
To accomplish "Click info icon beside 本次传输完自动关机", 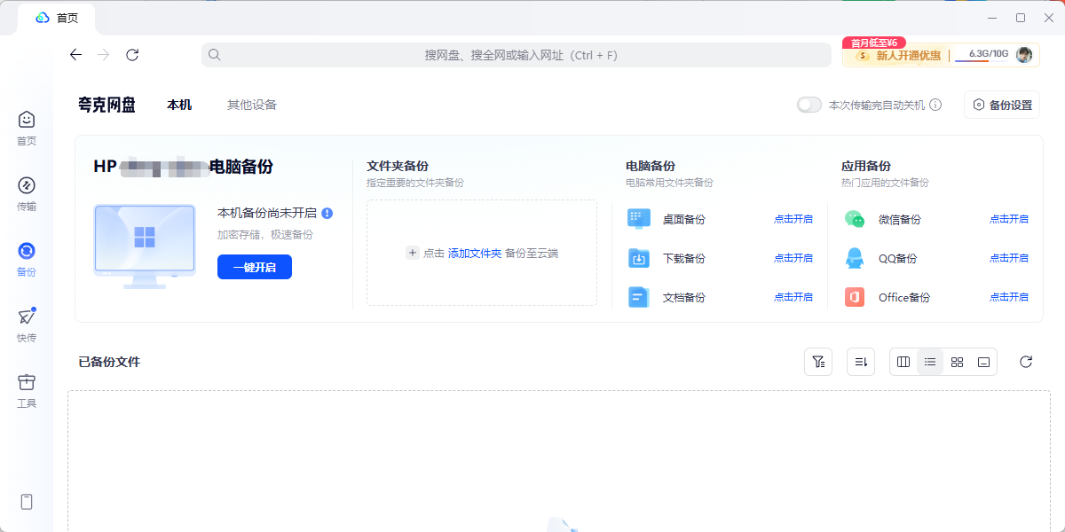I will click(x=935, y=105).
